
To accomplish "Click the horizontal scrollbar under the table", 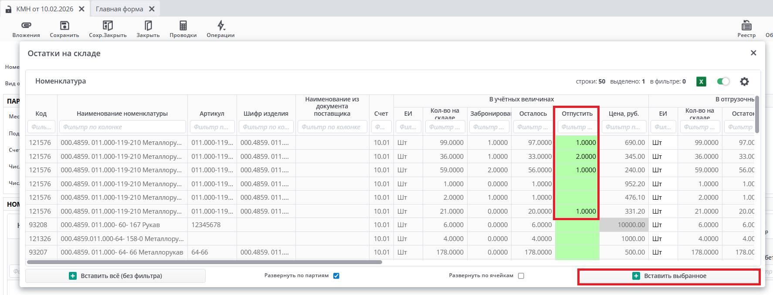I will click(x=204, y=262).
